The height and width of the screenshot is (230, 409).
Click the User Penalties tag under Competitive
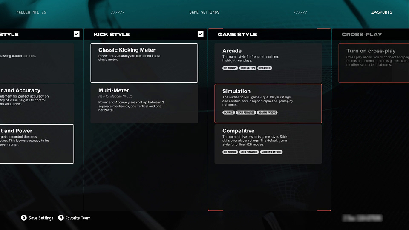249,152
